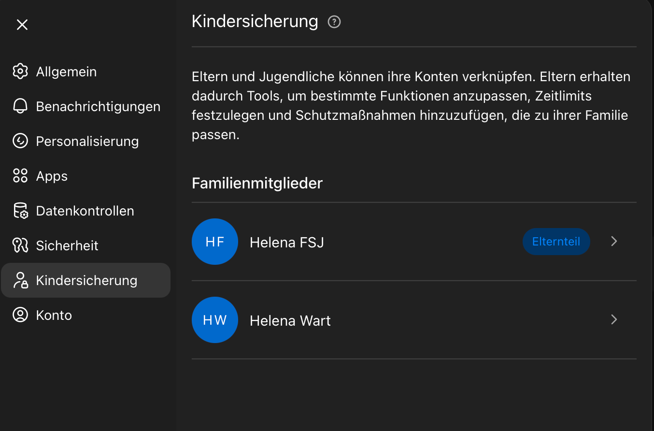Expand Helena Wart row chevron

pos(614,320)
